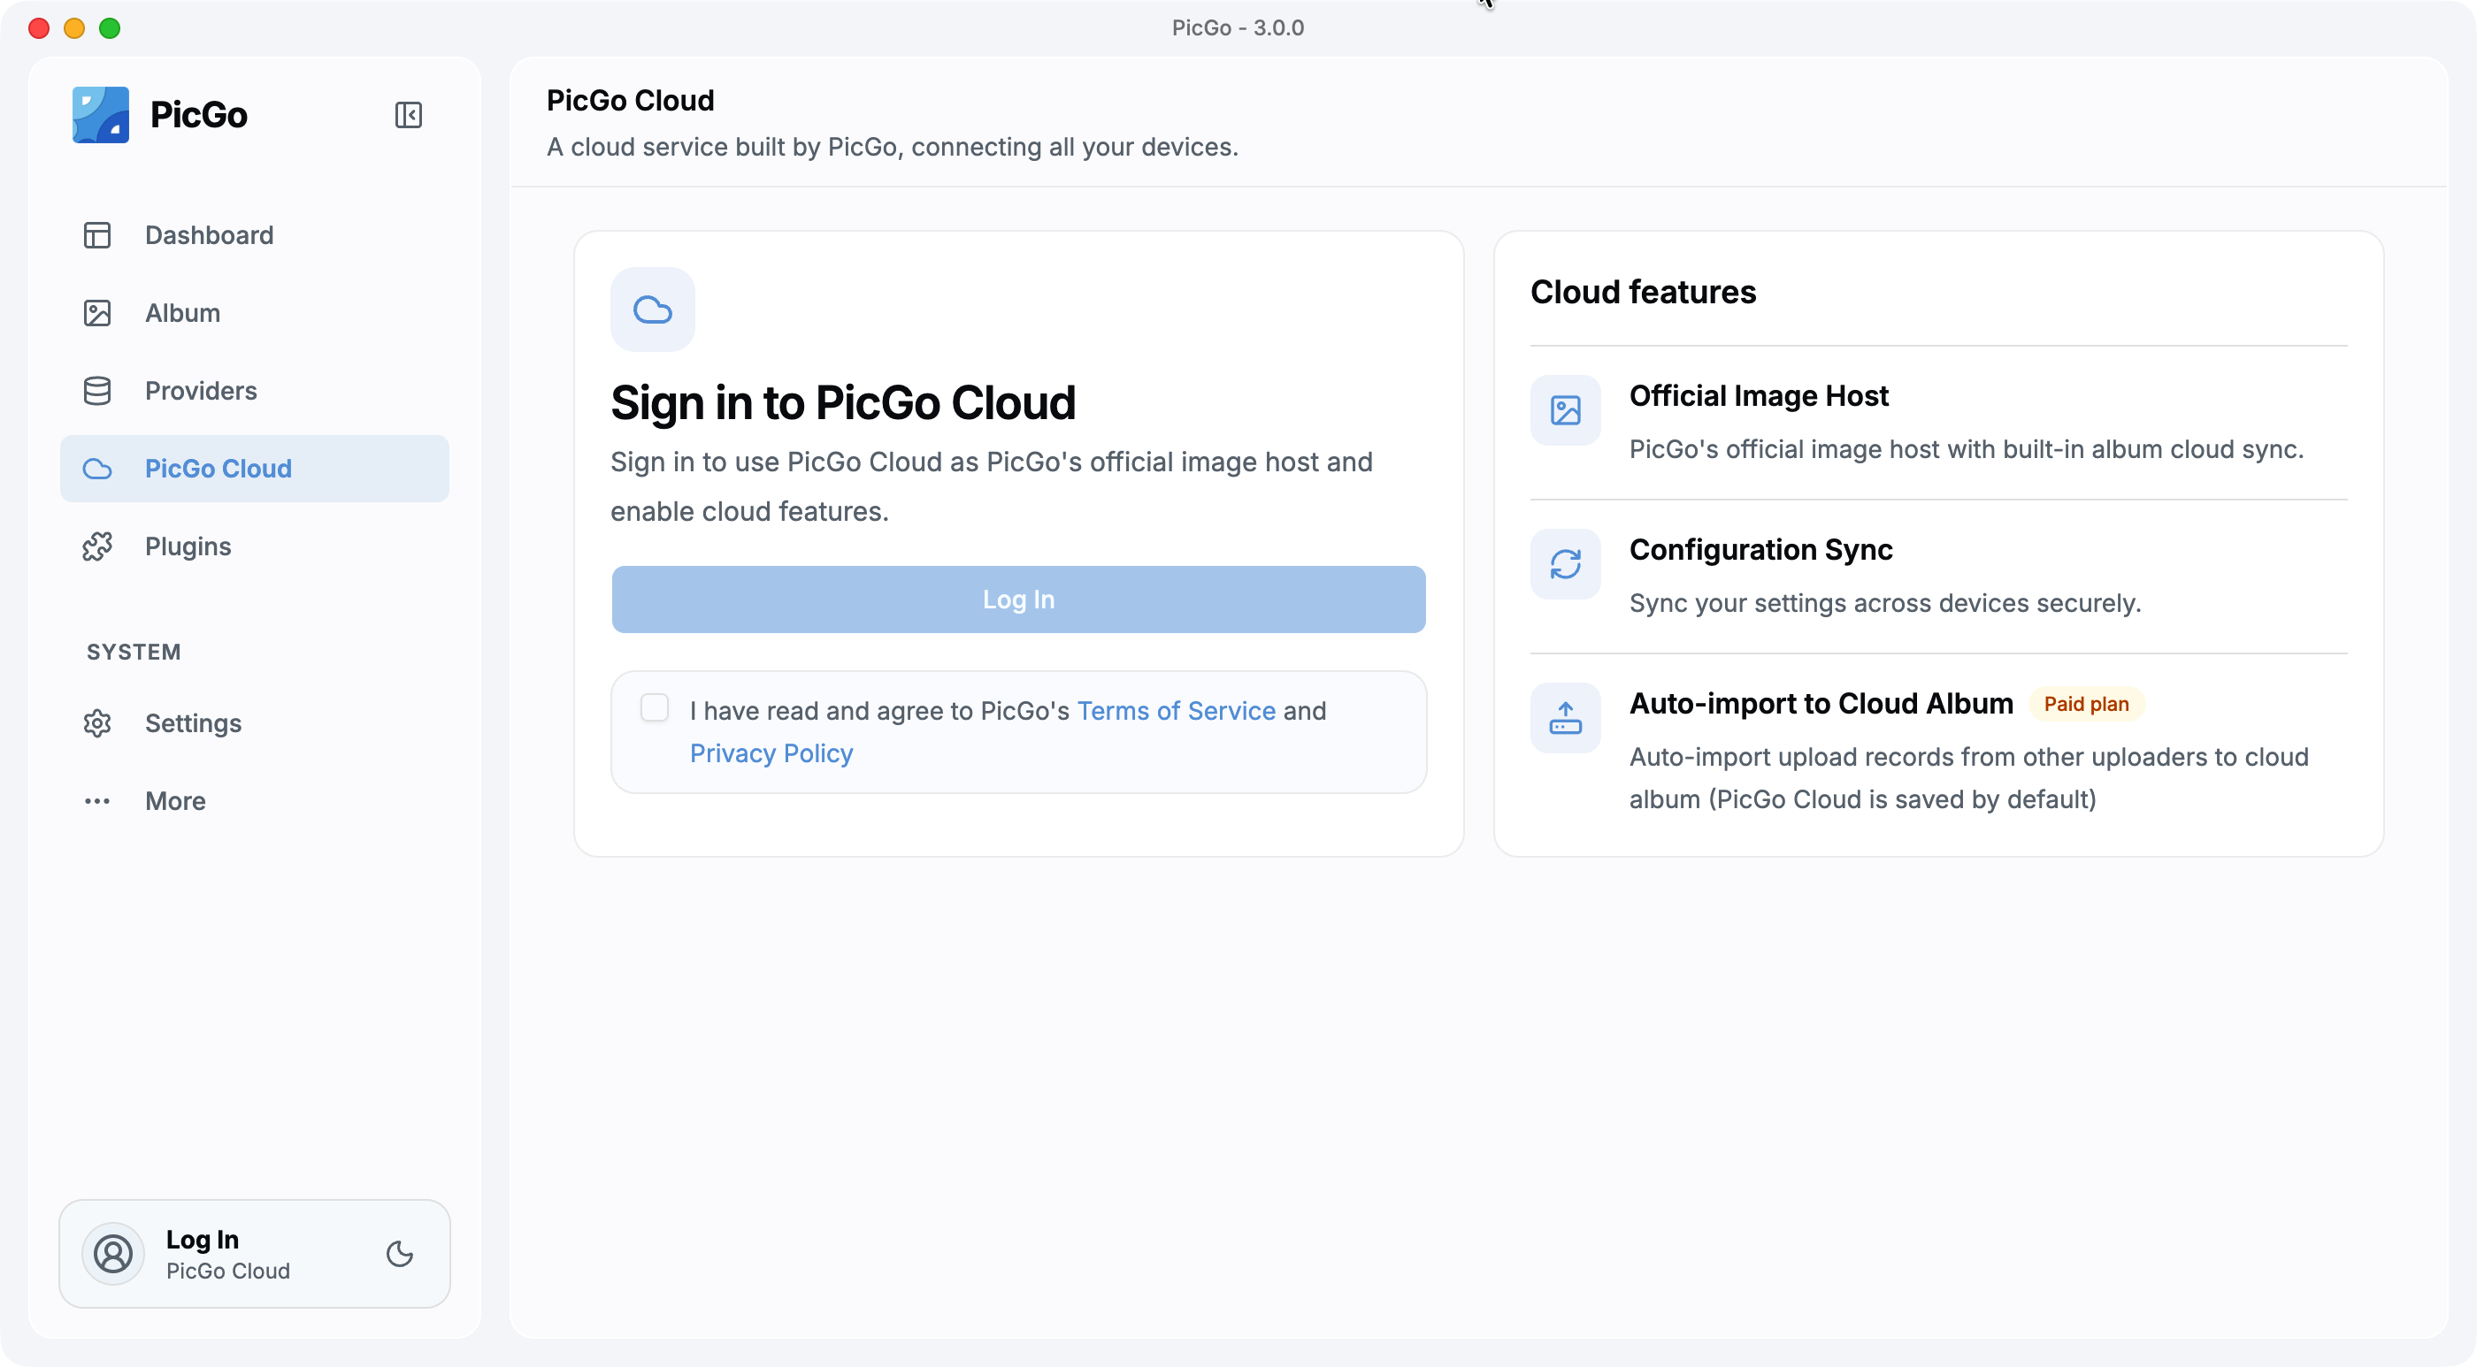Click 'Sync your settings across devices securely.'

(1886, 604)
